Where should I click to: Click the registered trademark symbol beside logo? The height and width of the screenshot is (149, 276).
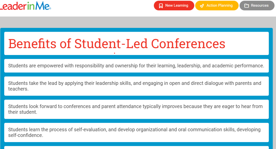click(x=50, y=8)
